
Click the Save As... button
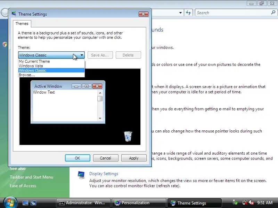point(100,55)
